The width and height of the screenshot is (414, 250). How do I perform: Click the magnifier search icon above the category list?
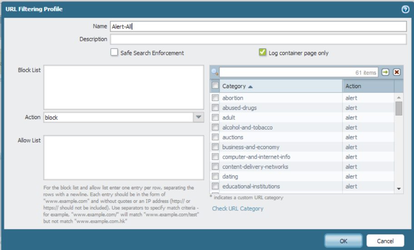214,72
